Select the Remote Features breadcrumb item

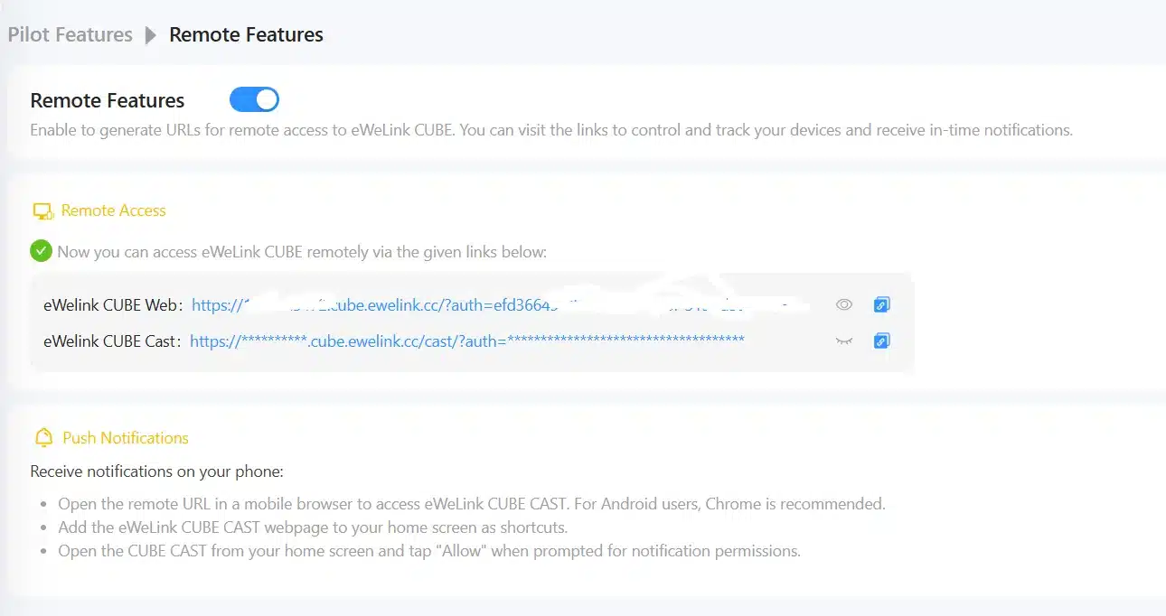246,35
